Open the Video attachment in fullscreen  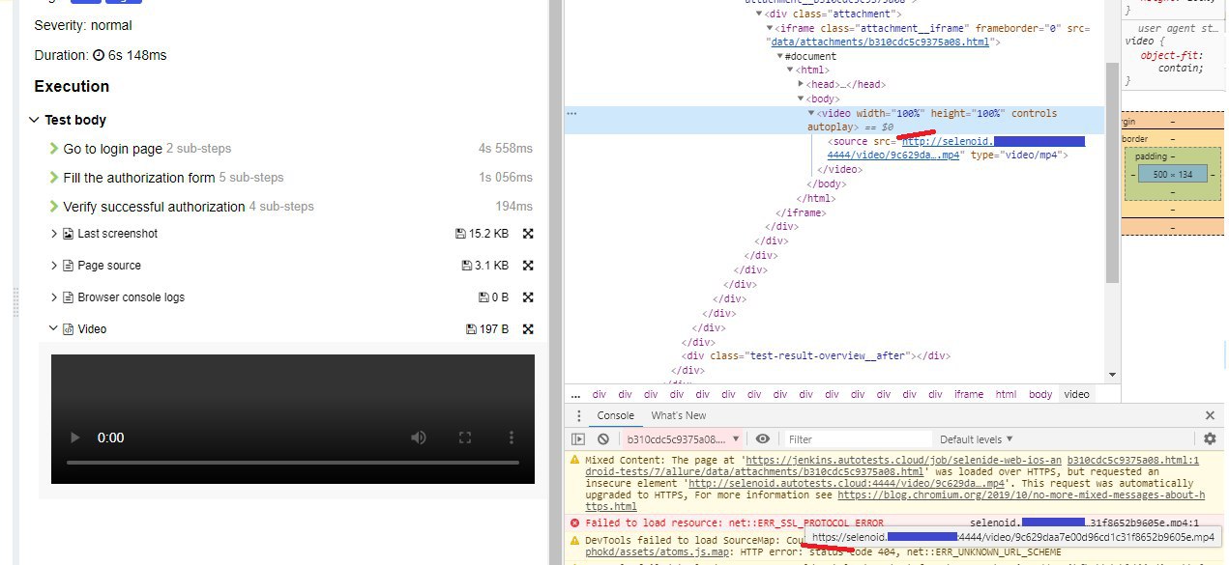pyautogui.click(x=528, y=329)
